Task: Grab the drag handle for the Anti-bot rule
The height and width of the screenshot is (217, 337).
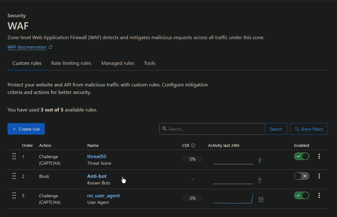Action: (x=14, y=176)
